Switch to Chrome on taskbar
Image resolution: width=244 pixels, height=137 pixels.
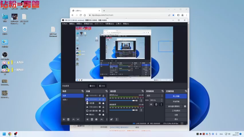tap(10, 134)
